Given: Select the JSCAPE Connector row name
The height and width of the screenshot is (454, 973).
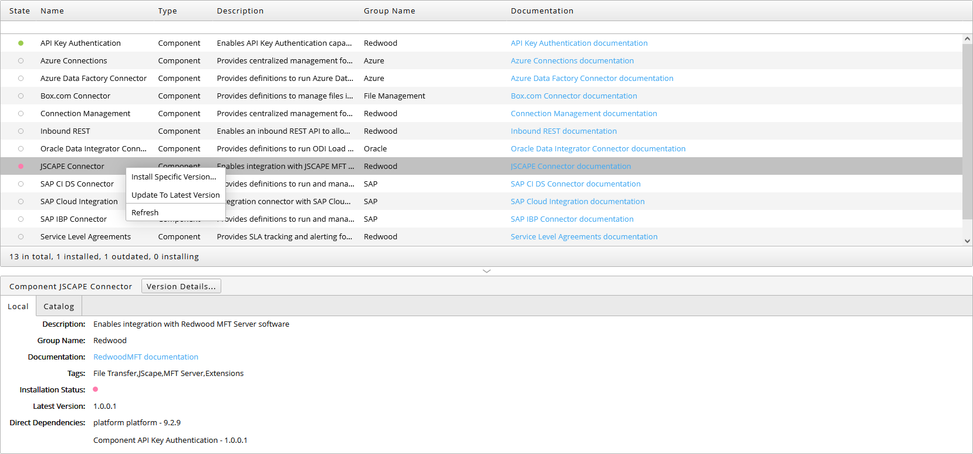Looking at the screenshot, I should coord(72,166).
